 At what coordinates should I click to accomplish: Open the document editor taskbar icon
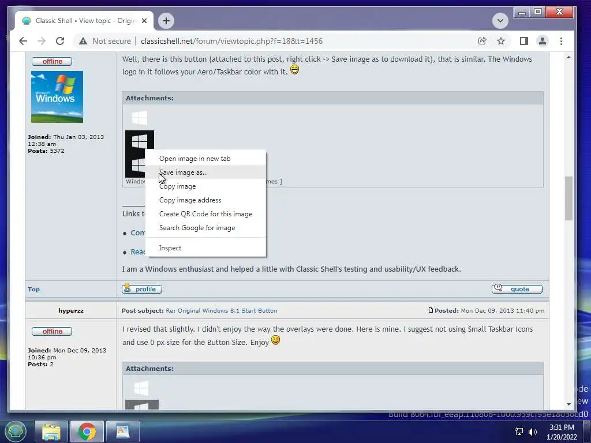point(123,431)
